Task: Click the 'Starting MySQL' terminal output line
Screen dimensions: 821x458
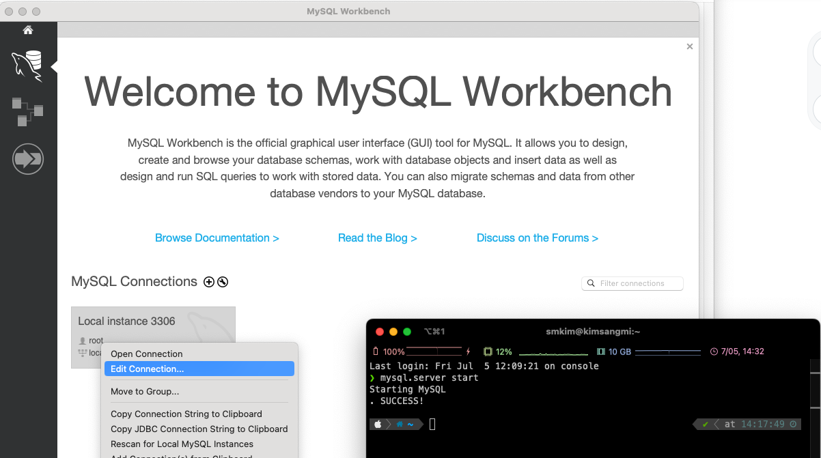Action: (408, 389)
